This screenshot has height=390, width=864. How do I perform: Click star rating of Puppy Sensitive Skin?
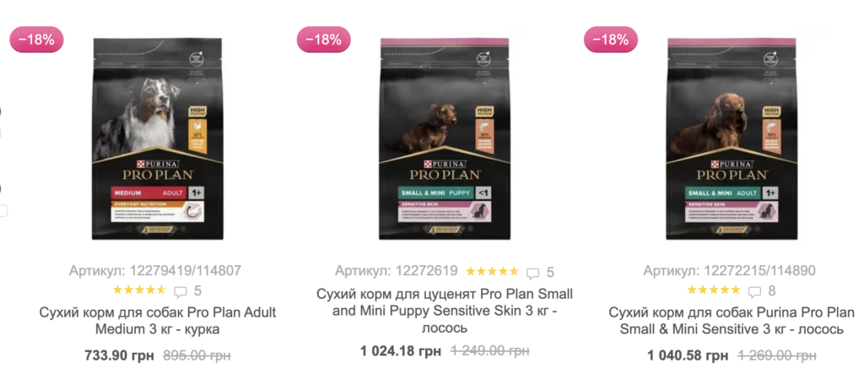pyautogui.click(x=492, y=272)
